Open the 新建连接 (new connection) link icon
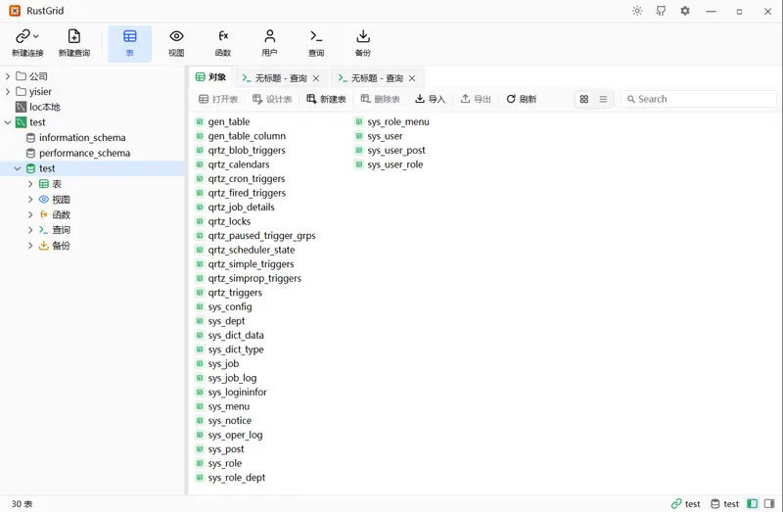The image size is (783, 512). (23, 36)
